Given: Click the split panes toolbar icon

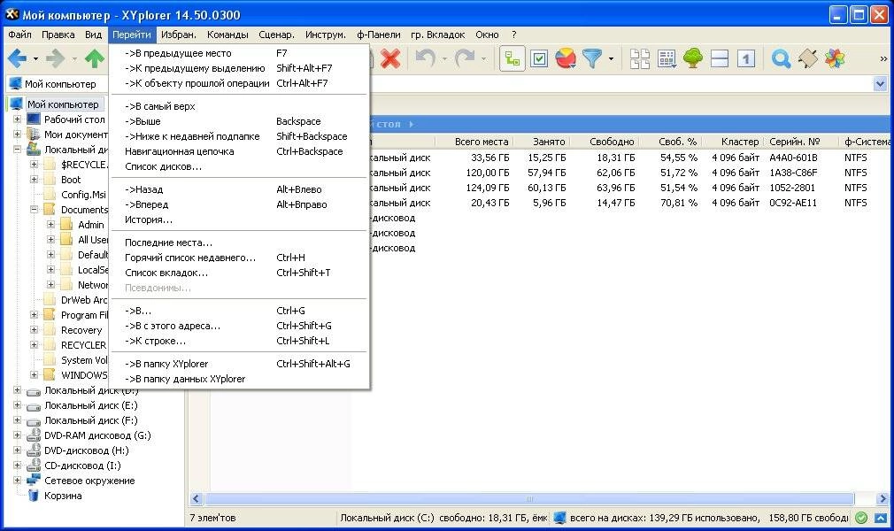Looking at the screenshot, I should tap(720, 58).
